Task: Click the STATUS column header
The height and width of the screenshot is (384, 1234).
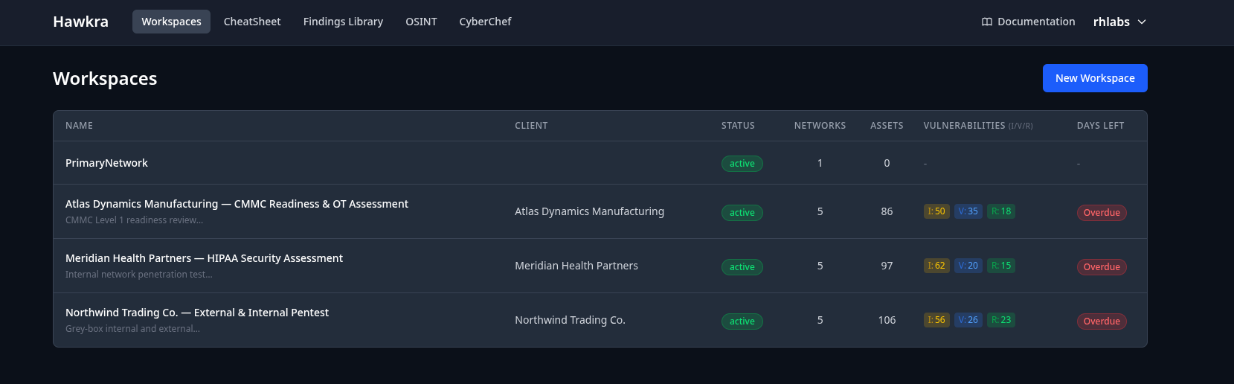Action: point(738,126)
